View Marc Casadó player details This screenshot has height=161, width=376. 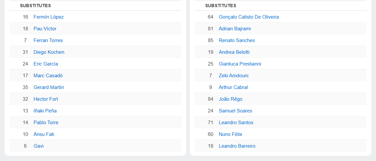click(x=48, y=76)
